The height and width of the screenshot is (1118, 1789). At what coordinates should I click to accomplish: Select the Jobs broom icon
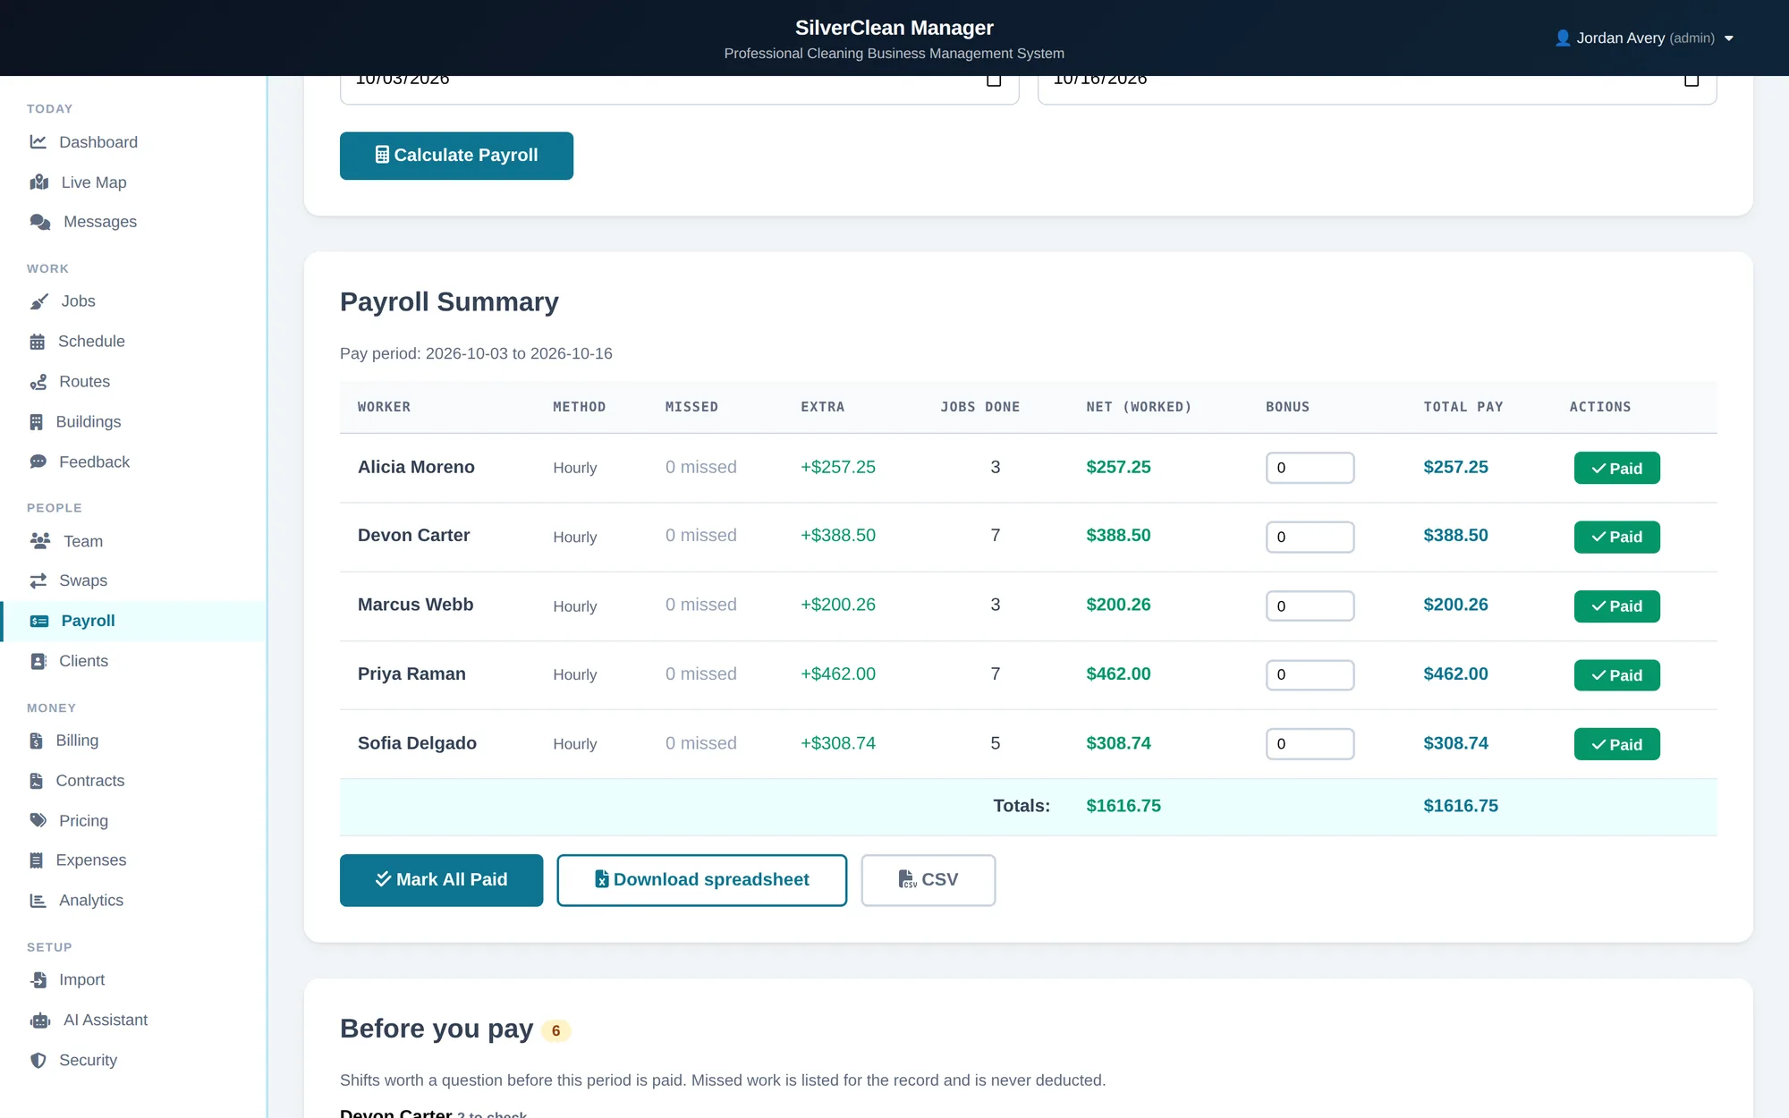39,301
